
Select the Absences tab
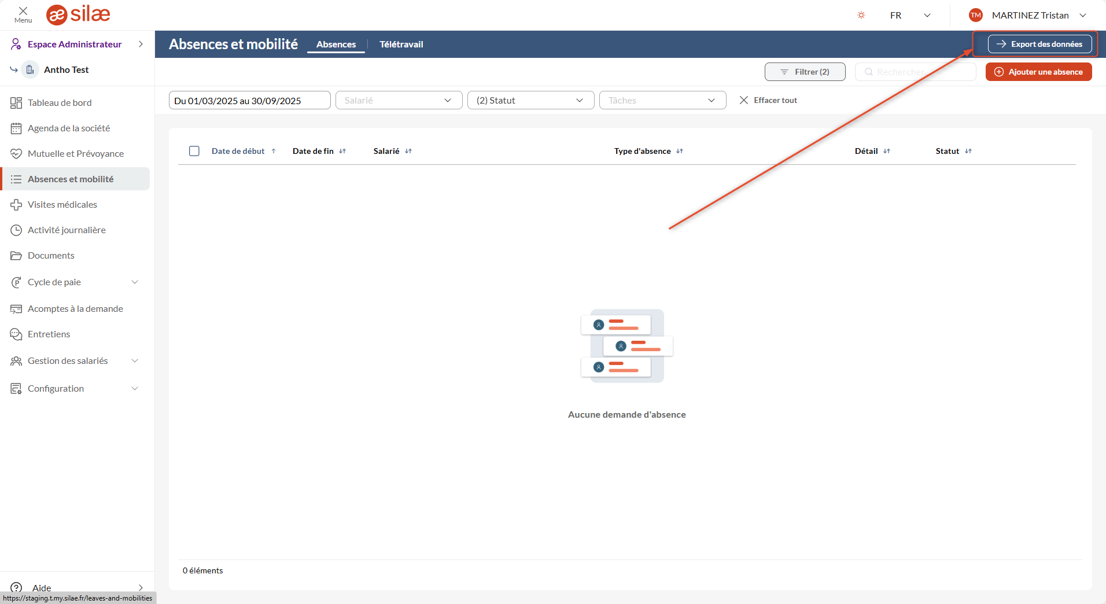pos(336,44)
